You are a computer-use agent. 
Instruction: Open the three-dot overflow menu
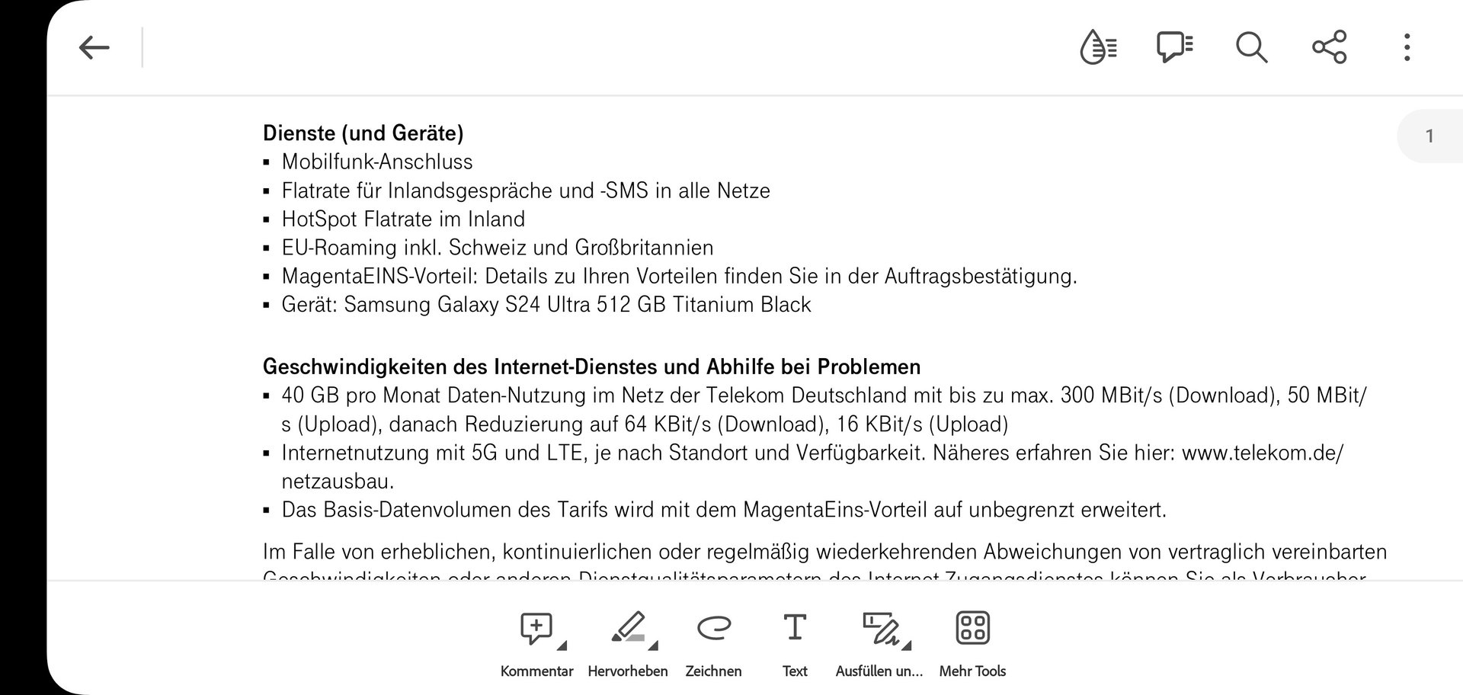(x=1407, y=48)
